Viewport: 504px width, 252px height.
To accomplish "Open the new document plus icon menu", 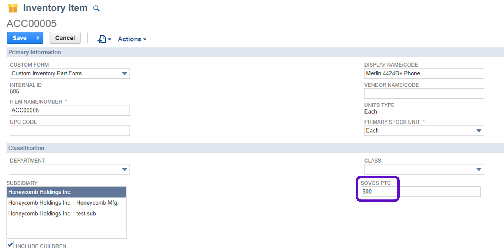I will coord(104,39).
